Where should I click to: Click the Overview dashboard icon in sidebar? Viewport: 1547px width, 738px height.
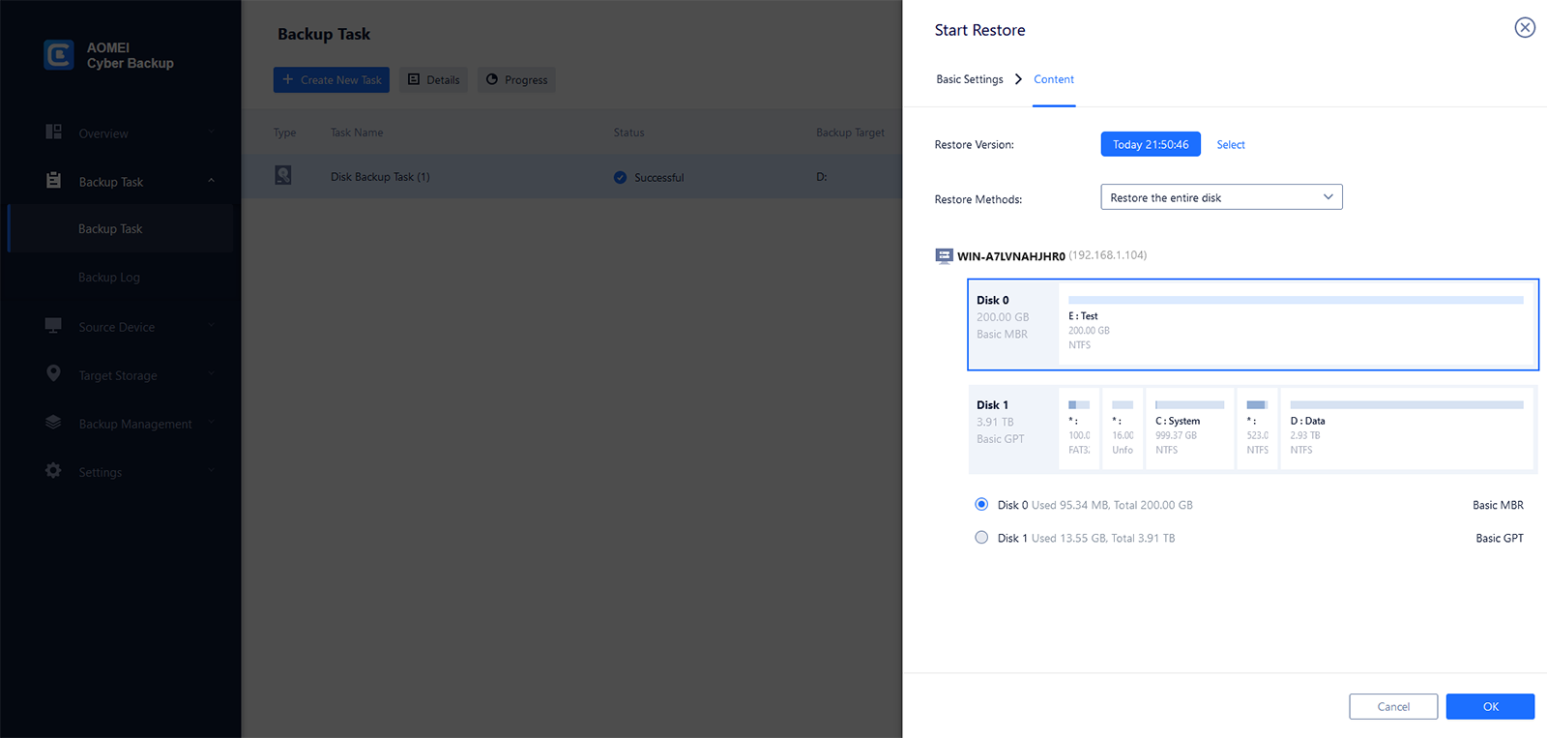[54, 132]
